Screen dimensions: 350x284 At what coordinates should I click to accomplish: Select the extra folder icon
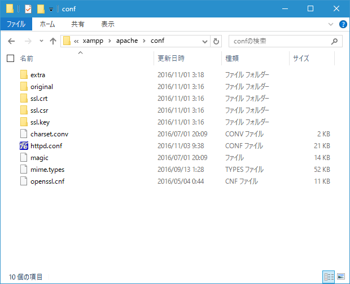pos(24,74)
